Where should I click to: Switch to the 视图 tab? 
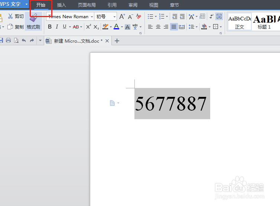click(154, 5)
